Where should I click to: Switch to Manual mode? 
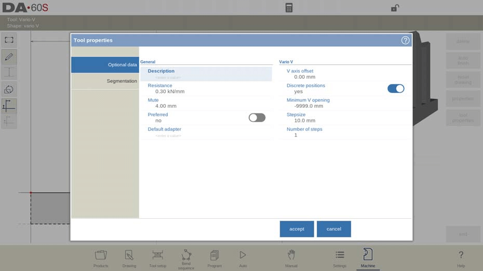pyautogui.click(x=291, y=259)
